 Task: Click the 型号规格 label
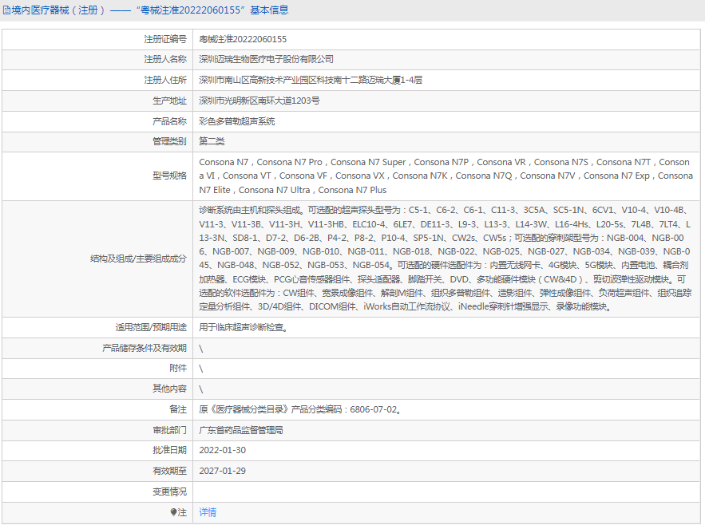[169, 176]
